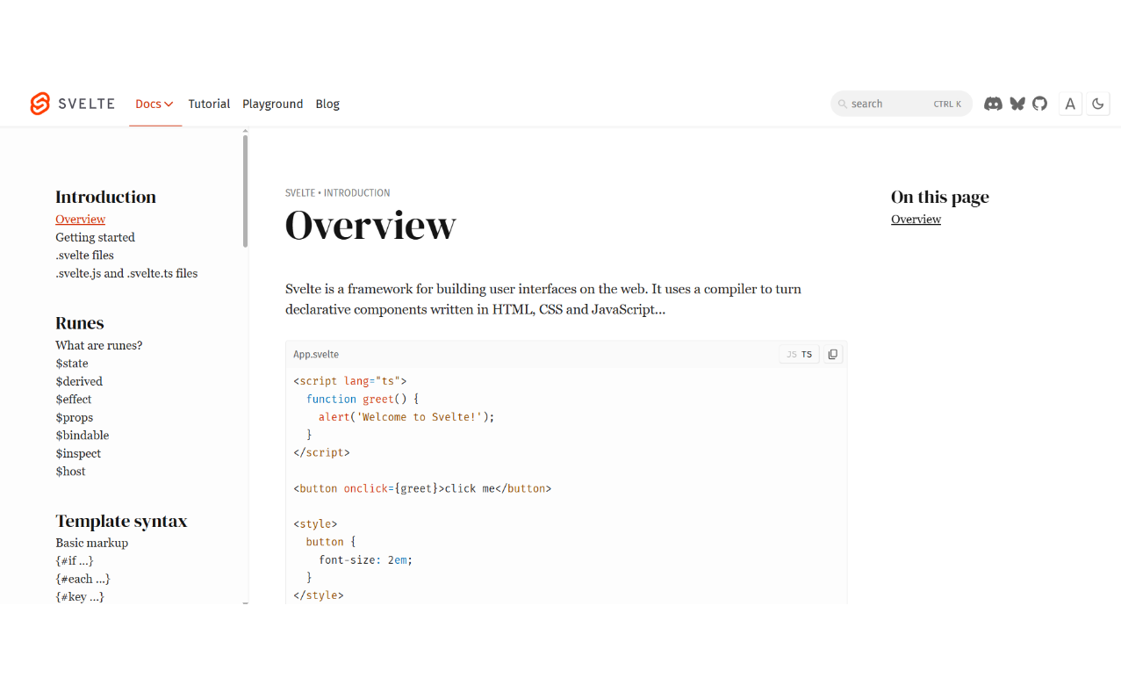Open the Tutorial nav item
This screenshot has height=685, width=1121.
click(209, 104)
